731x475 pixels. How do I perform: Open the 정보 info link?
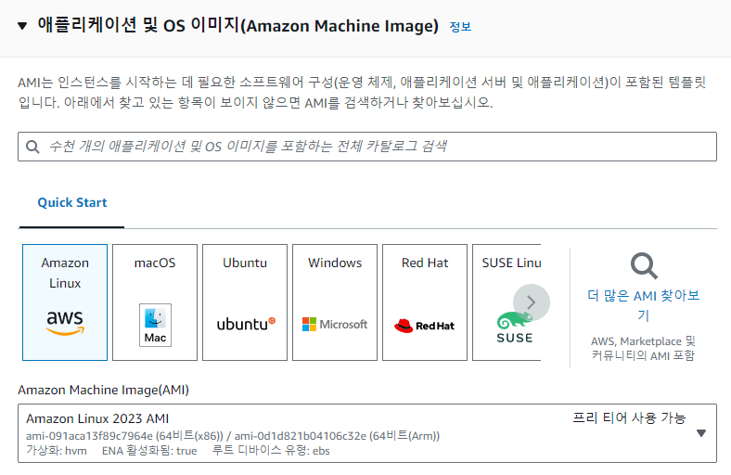tap(460, 27)
